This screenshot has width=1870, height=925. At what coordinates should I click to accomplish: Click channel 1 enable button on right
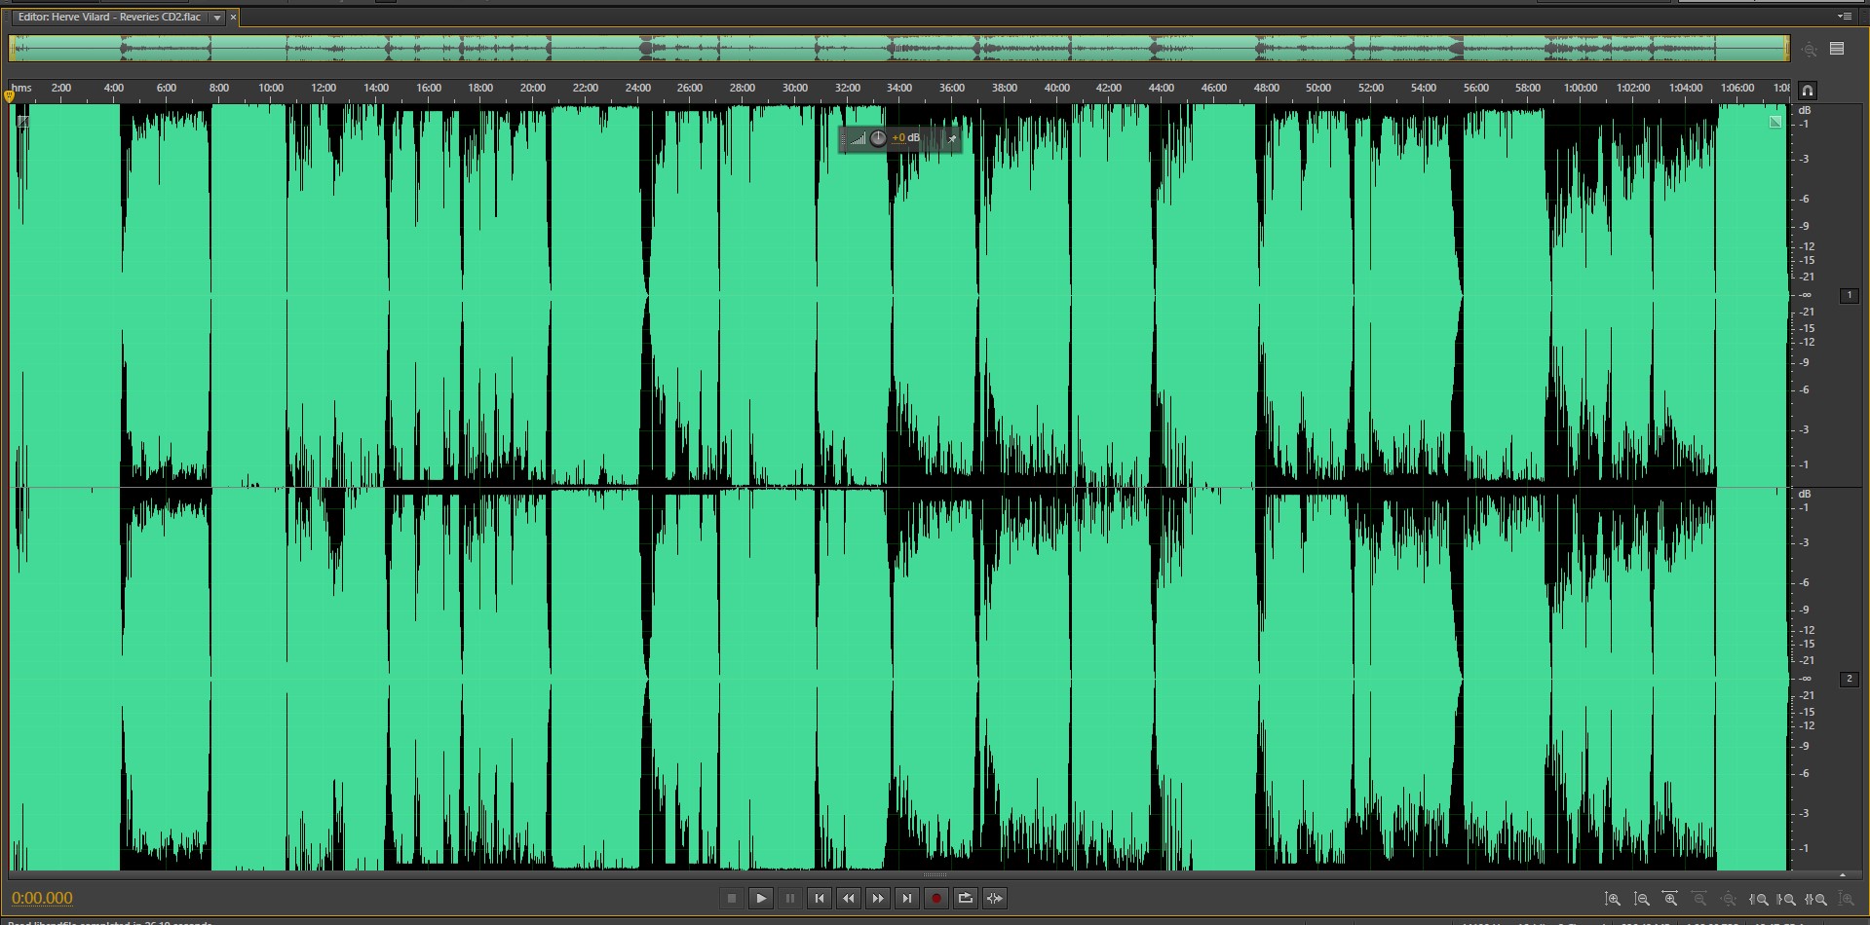click(x=1849, y=295)
